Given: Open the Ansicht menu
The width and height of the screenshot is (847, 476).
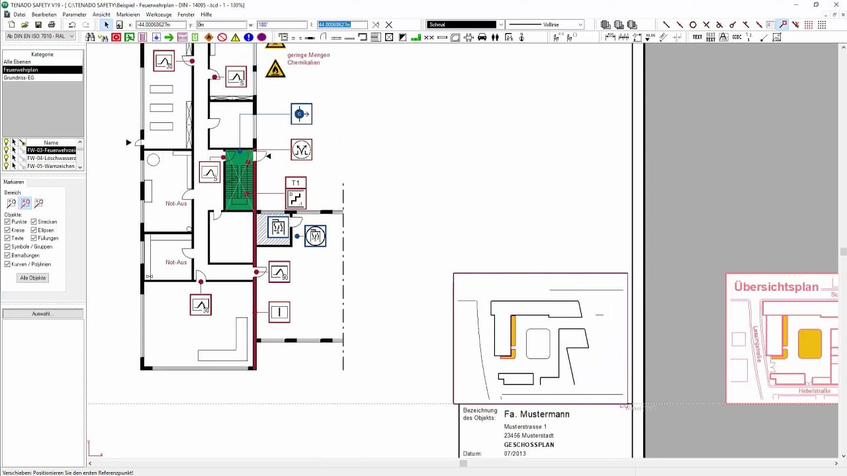Looking at the screenshot, I should coord(101,14).
